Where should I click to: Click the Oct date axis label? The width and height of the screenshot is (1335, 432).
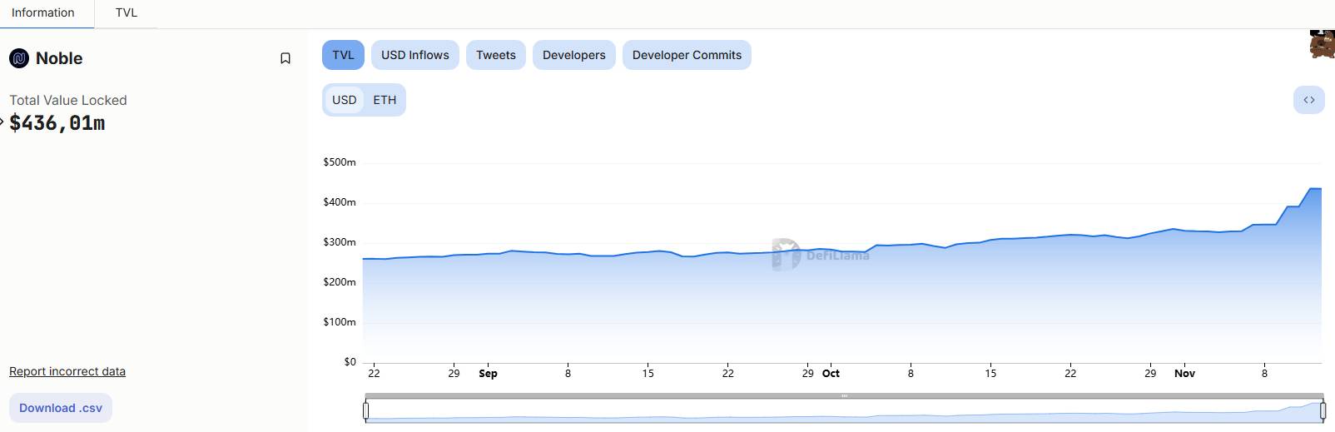pos(831,374)
